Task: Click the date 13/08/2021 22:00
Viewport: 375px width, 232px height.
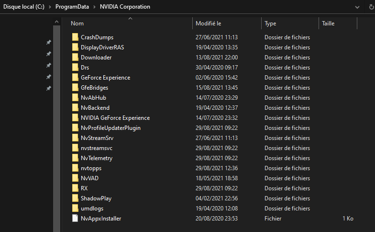Action: coord(217,58)
